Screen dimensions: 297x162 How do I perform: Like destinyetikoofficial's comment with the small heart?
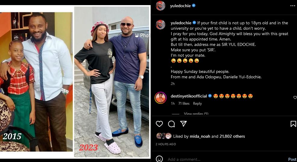[x=295, y=97]
